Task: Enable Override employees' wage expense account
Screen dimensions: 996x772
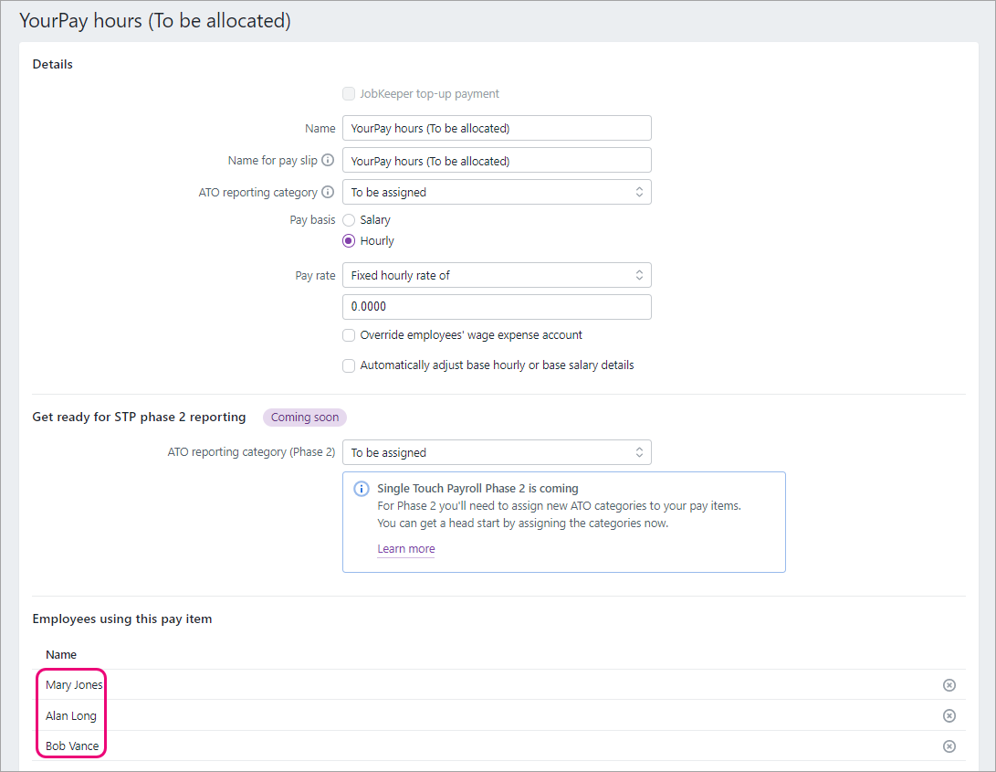Action: tap(349, 335)
